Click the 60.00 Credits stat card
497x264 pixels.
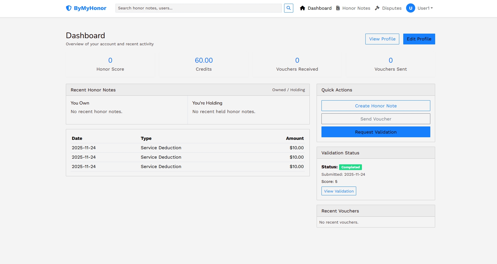tap(203, 64)
